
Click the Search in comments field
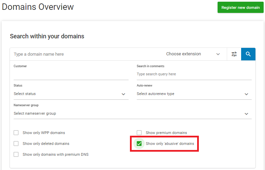[x=194, y=74]
